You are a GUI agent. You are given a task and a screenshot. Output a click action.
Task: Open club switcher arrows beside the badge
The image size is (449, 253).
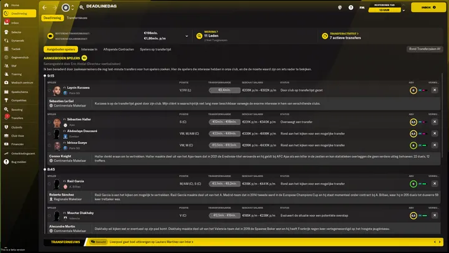click(x=73, y=7)
